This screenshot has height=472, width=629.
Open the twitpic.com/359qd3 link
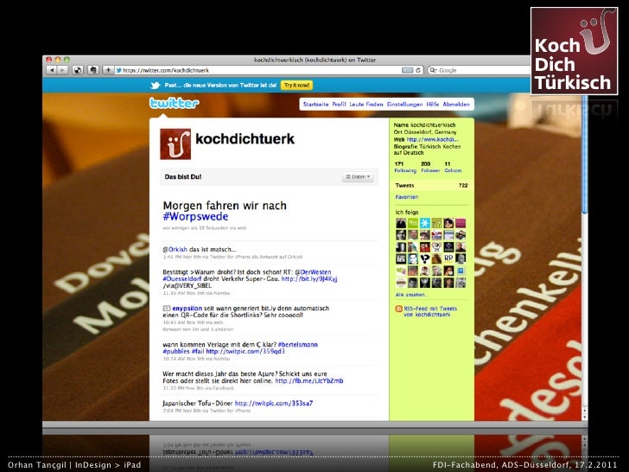pyautogui.click(x=245, y=351)
